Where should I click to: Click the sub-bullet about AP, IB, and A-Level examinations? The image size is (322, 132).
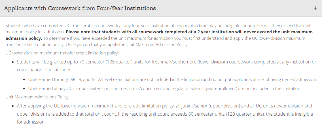pyautogui.click(x=172, y=80)
